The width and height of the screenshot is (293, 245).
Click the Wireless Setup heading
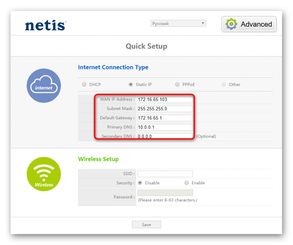coord(98,159)
